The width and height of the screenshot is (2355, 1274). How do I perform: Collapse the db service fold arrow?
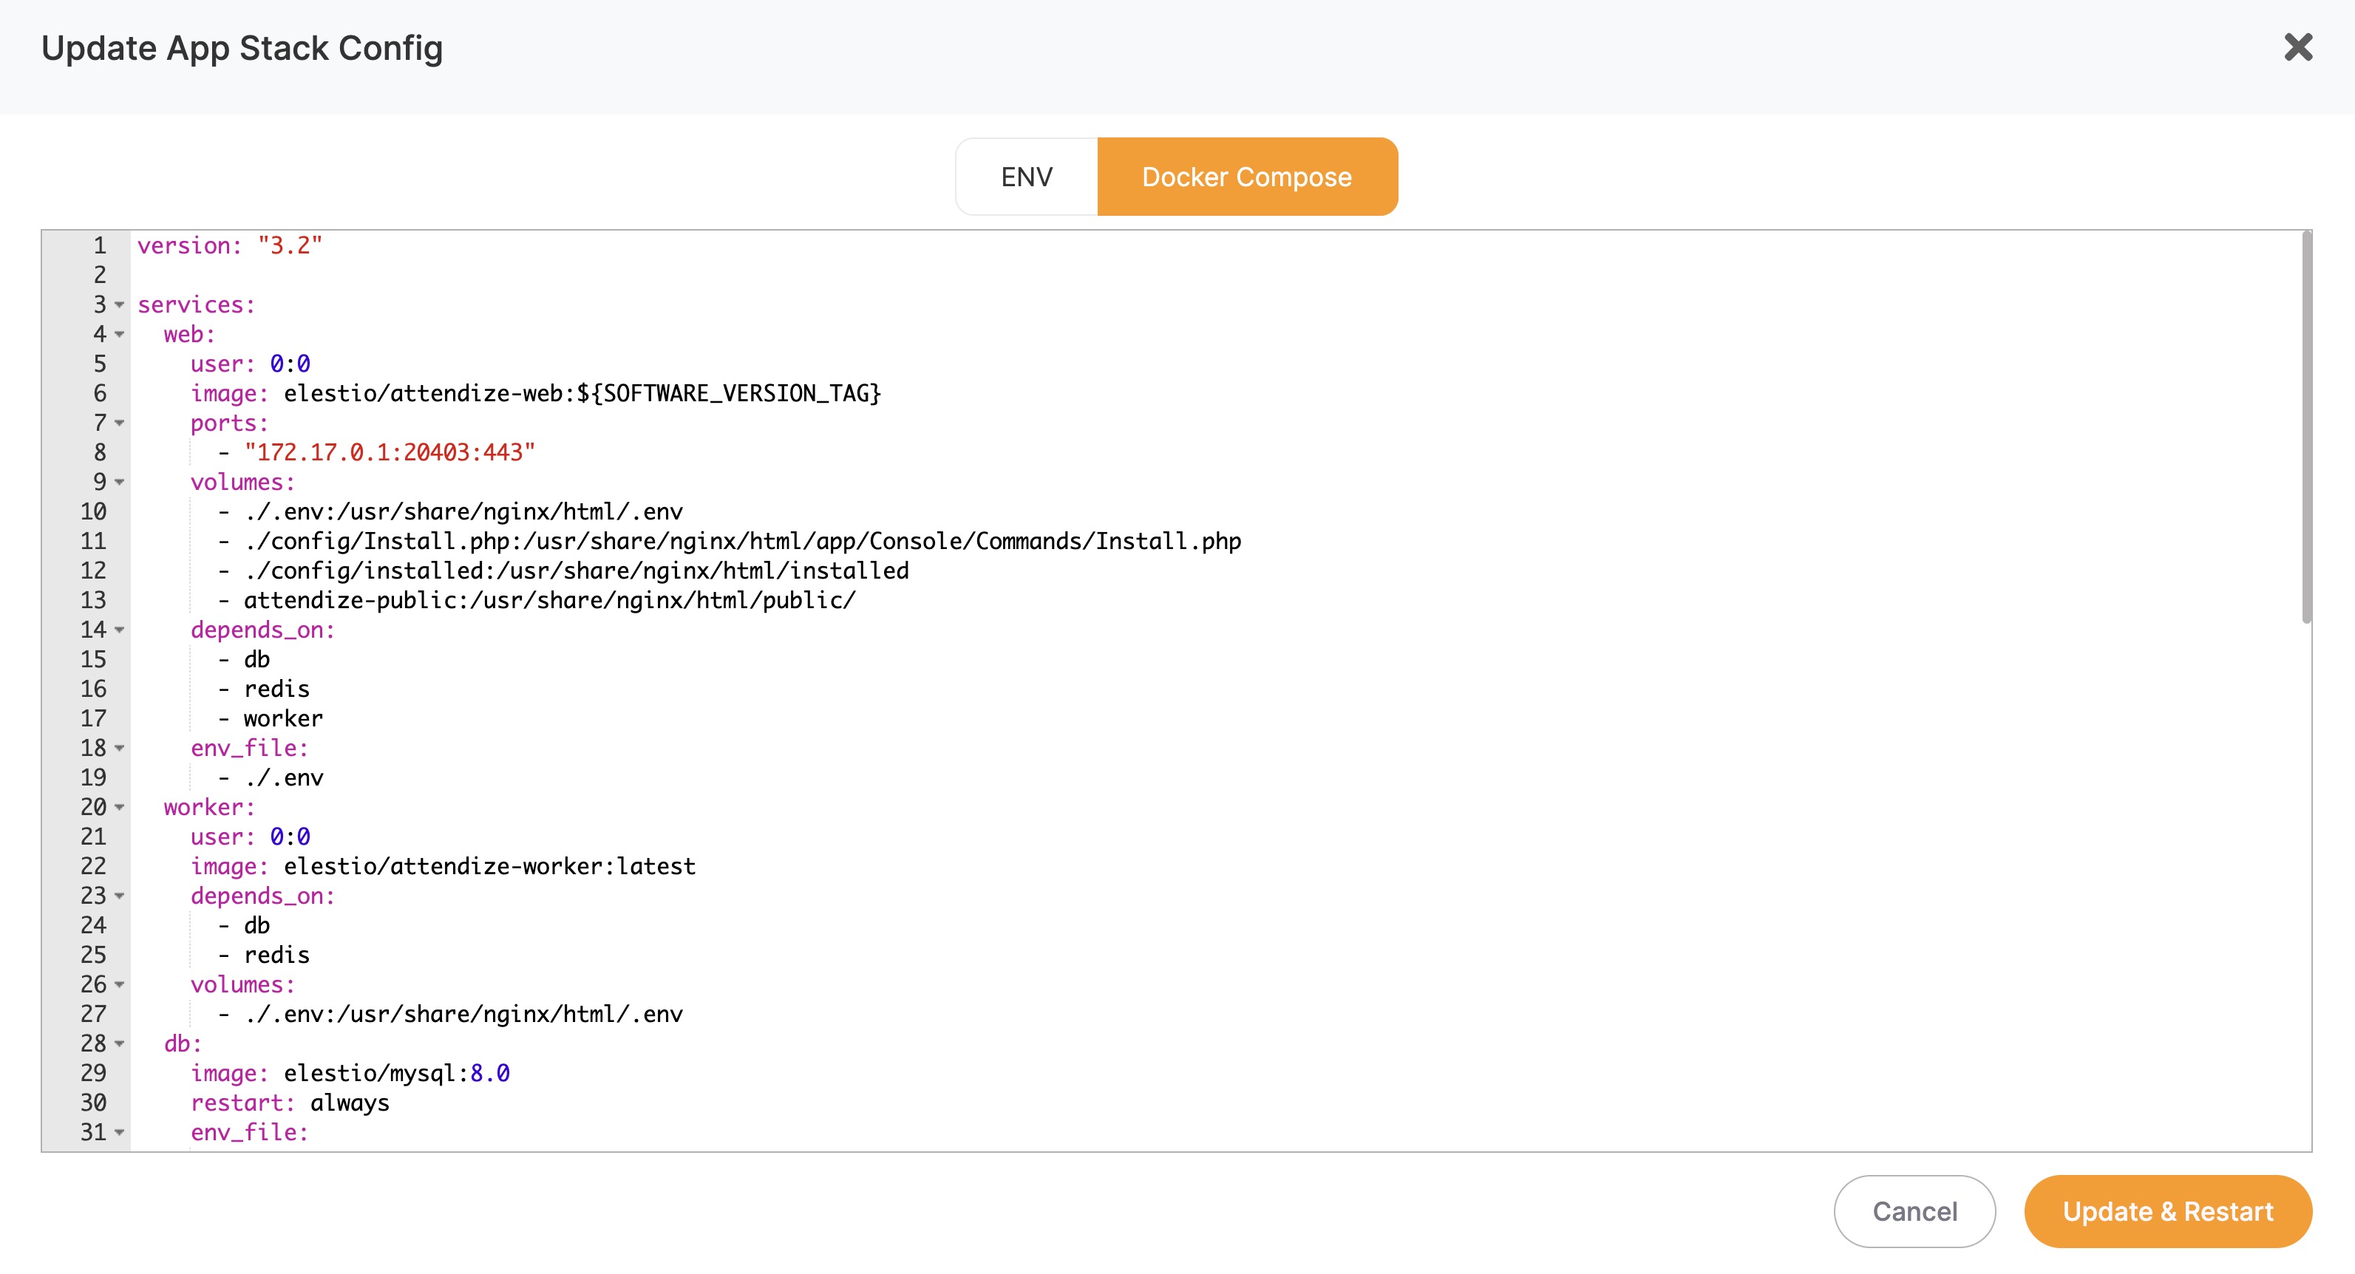coord(119,1043)
